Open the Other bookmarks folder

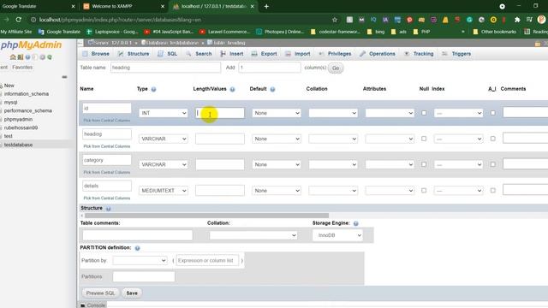[x=495, y=32]
